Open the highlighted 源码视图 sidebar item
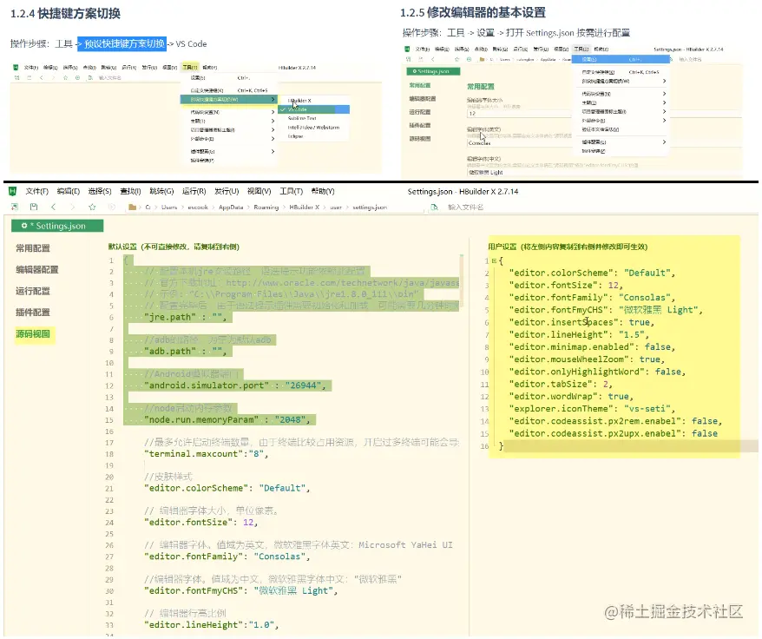The width and height of the screenshot is (762, 639). point(33,333)
